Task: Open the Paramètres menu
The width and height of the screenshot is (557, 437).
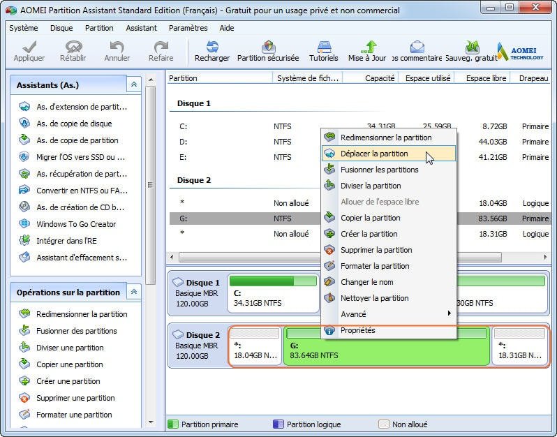Action: [x=188, y=28]
